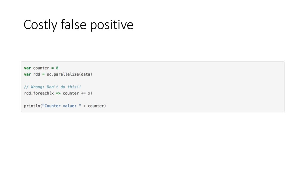
Task: Click the green 0 value in code
Action: click(57, 68)
